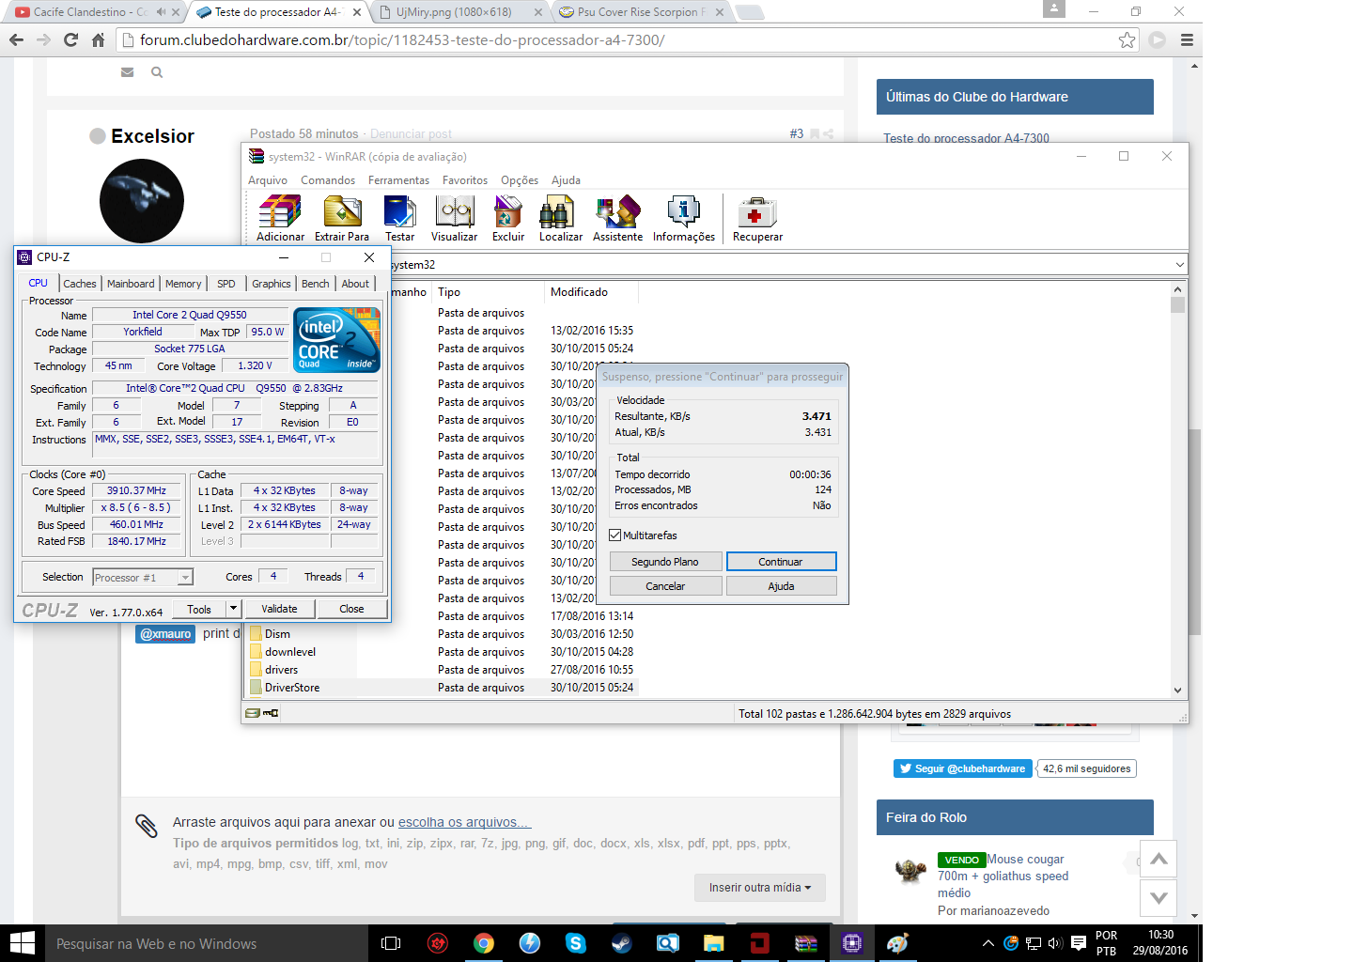Screen dimensions: 1353x962
Task: Open the Ferramentas menu
Action: point(398,180)
